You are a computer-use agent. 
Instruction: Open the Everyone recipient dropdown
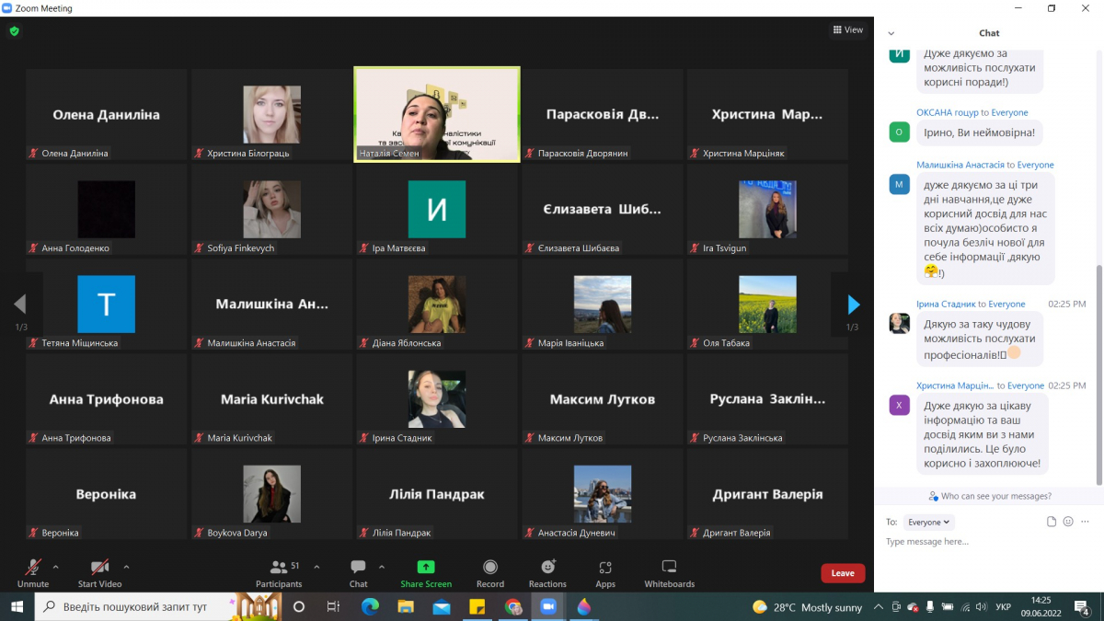[x=929, y=522]
